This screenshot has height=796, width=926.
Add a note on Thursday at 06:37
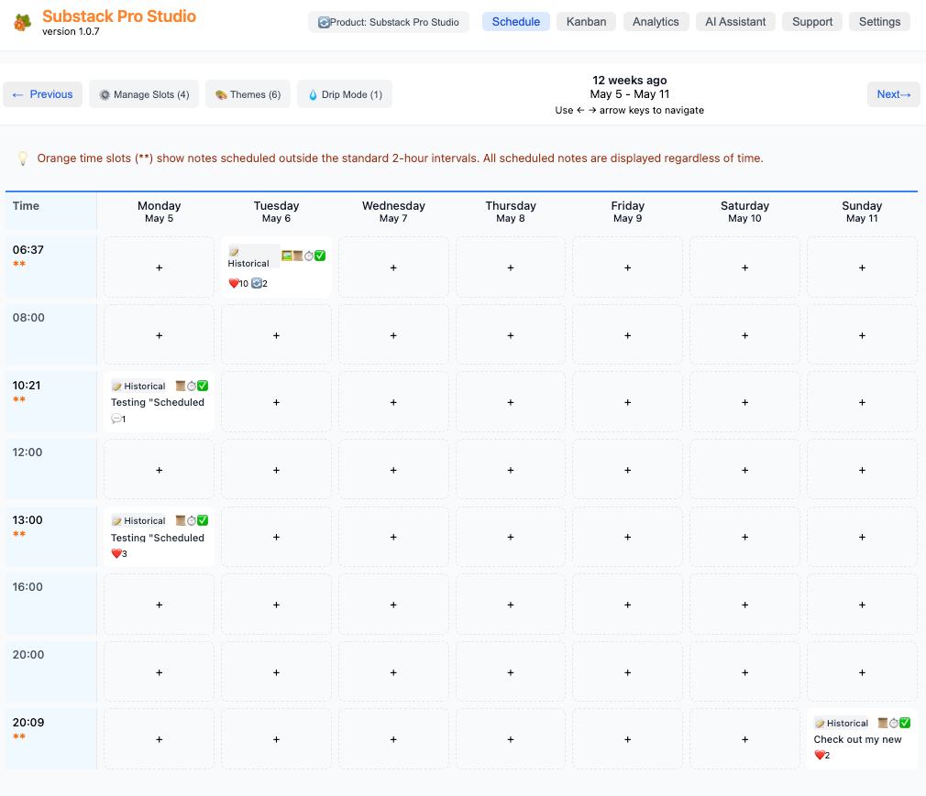pyautogui.click(x=511, y=267)
